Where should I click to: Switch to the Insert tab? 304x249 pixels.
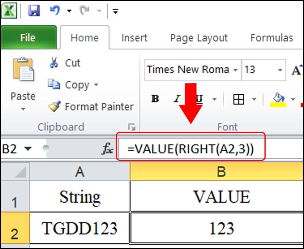point(135,38)
